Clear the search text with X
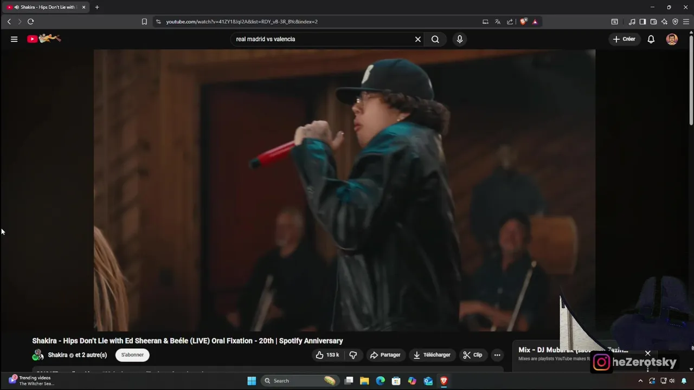Viewport: 694px width, 390px height. click(417, 39)
